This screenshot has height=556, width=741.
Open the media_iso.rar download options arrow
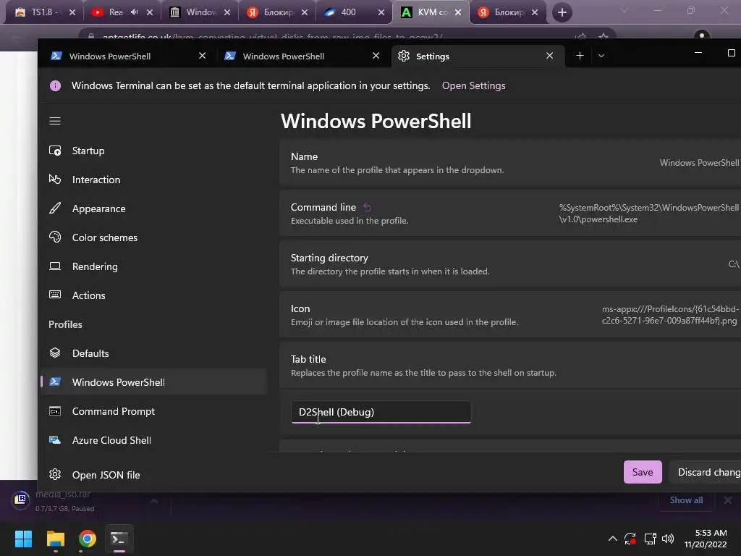tap(154, 501)
